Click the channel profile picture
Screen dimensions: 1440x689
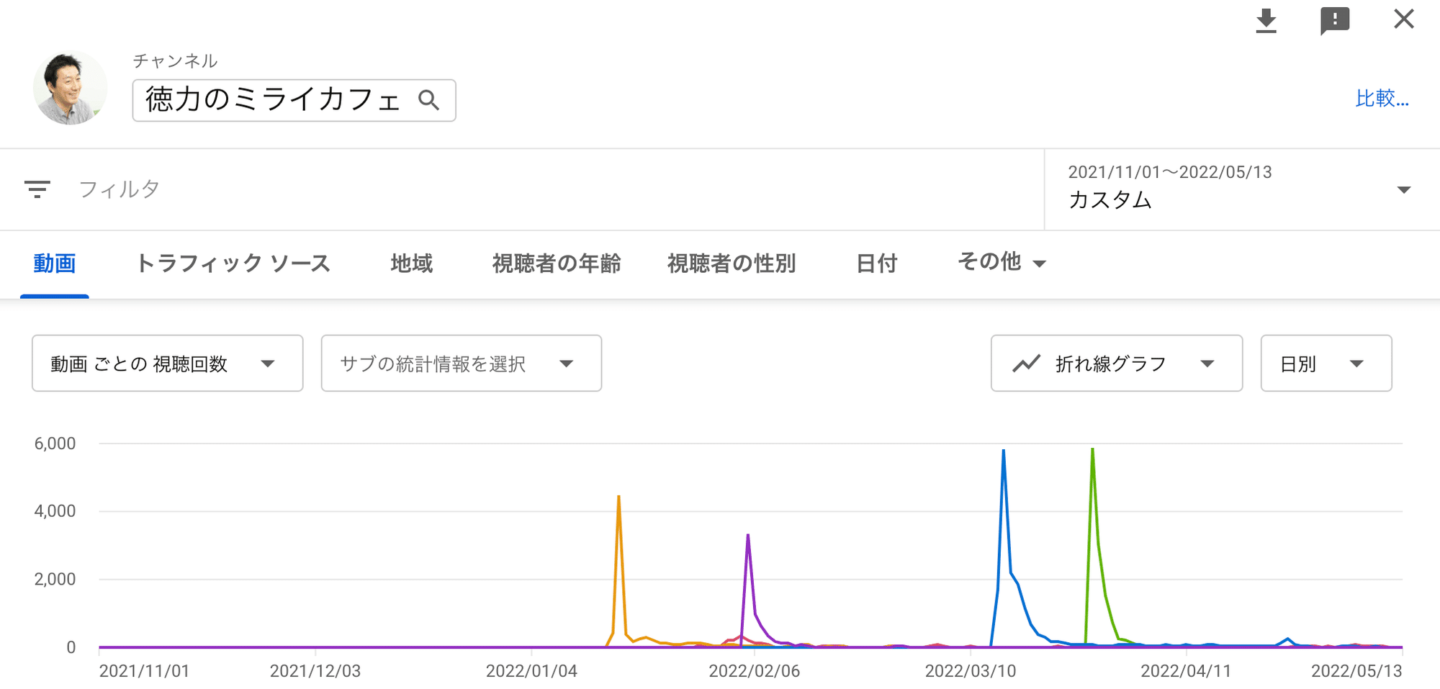(70, 86)
